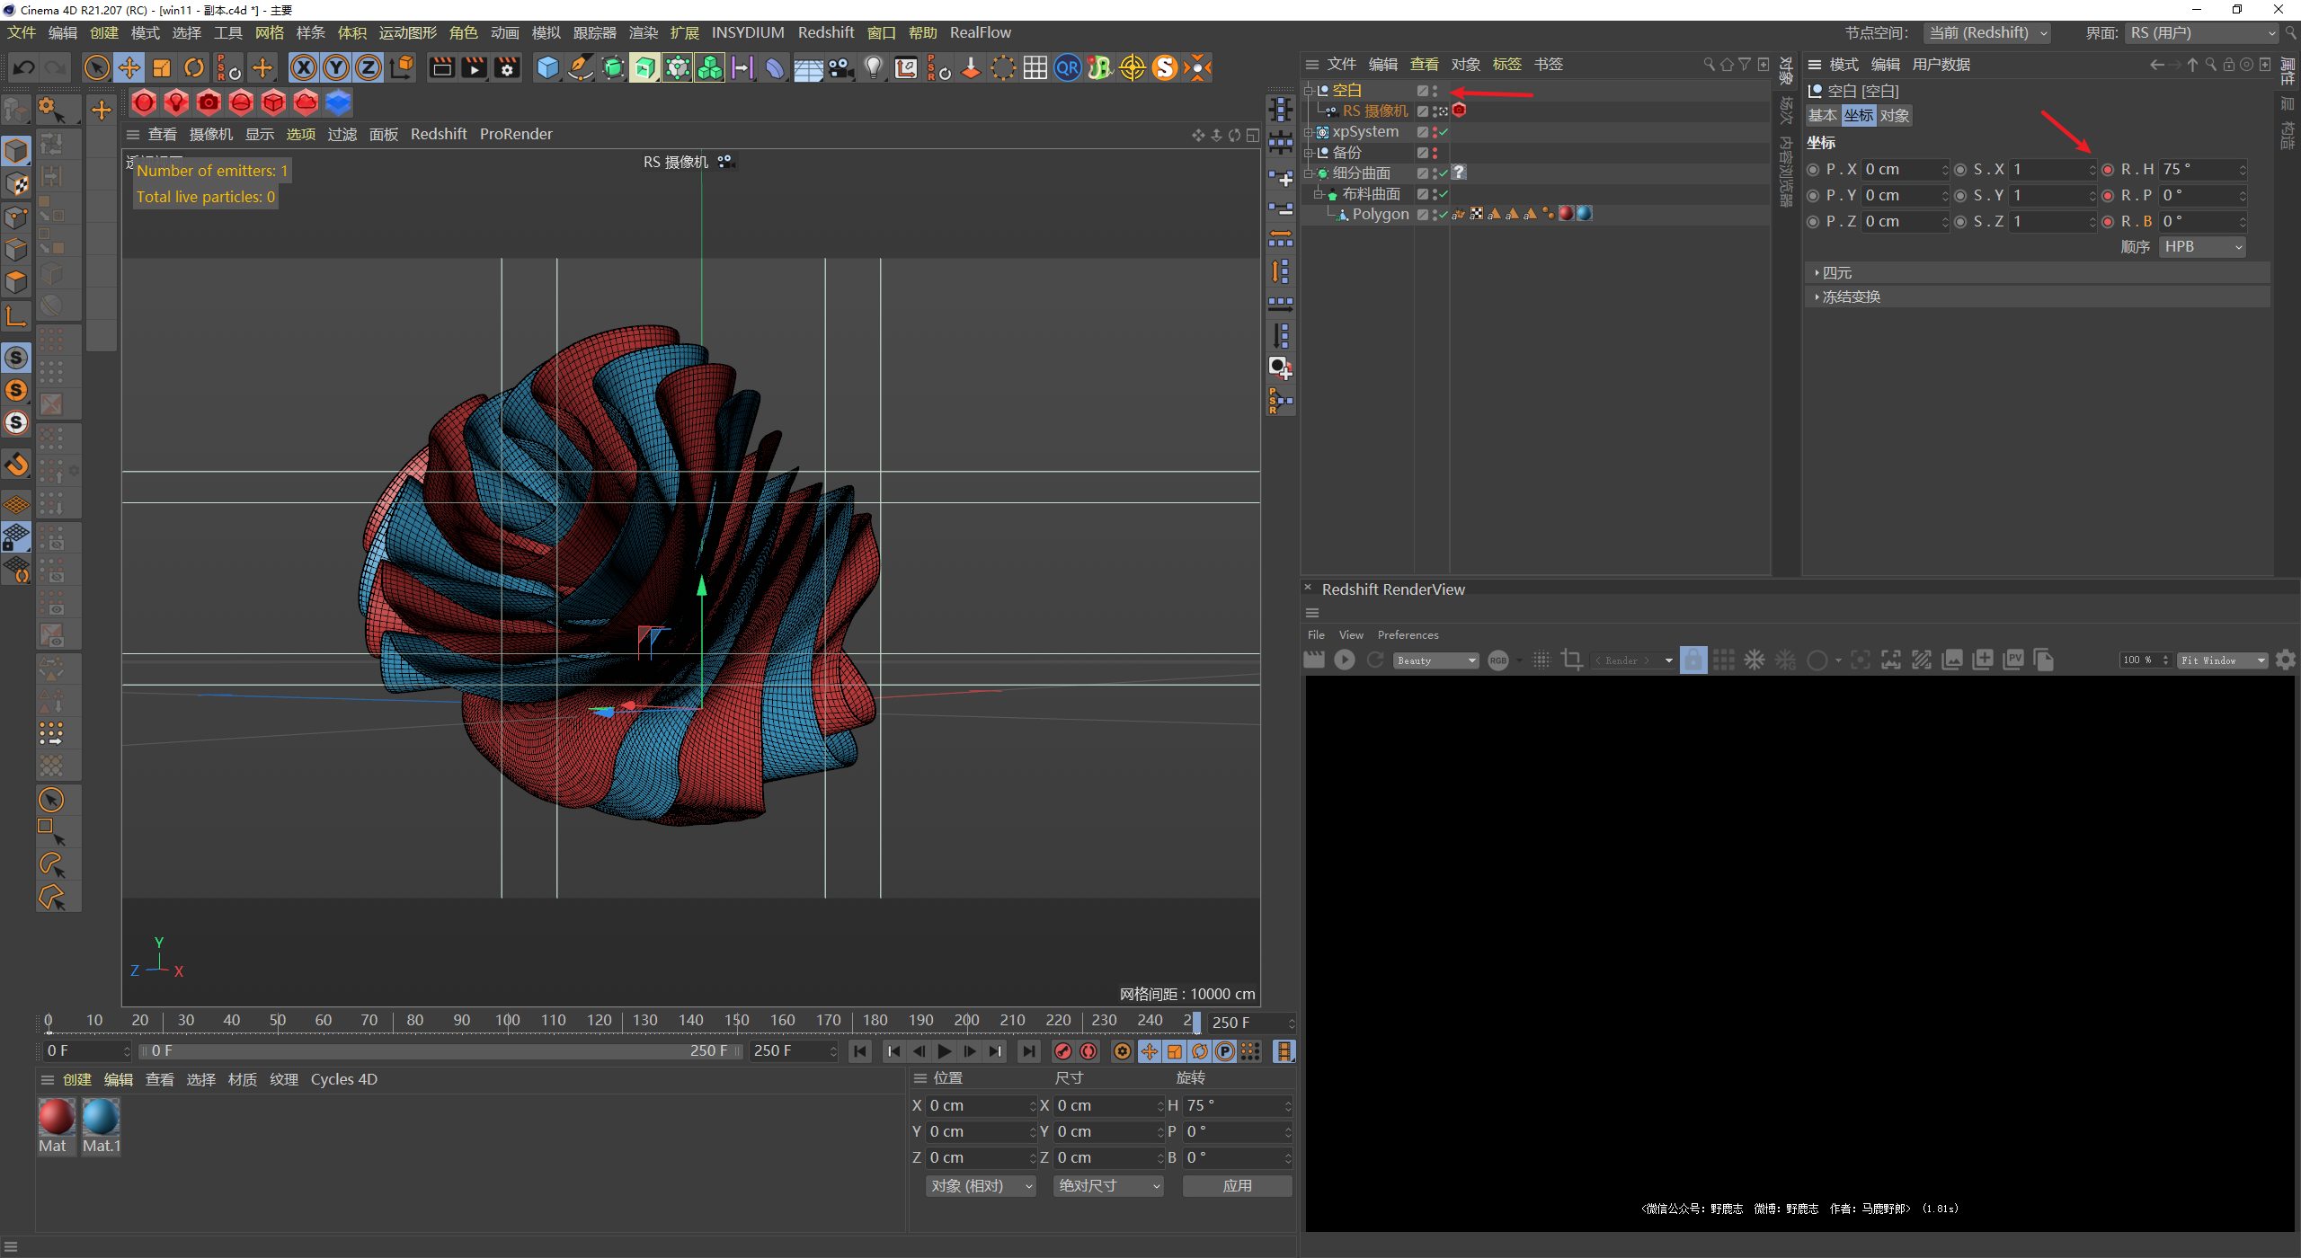Toggle 备份 visibility dots
2301x1258 pixels.
coord(1435,153)
